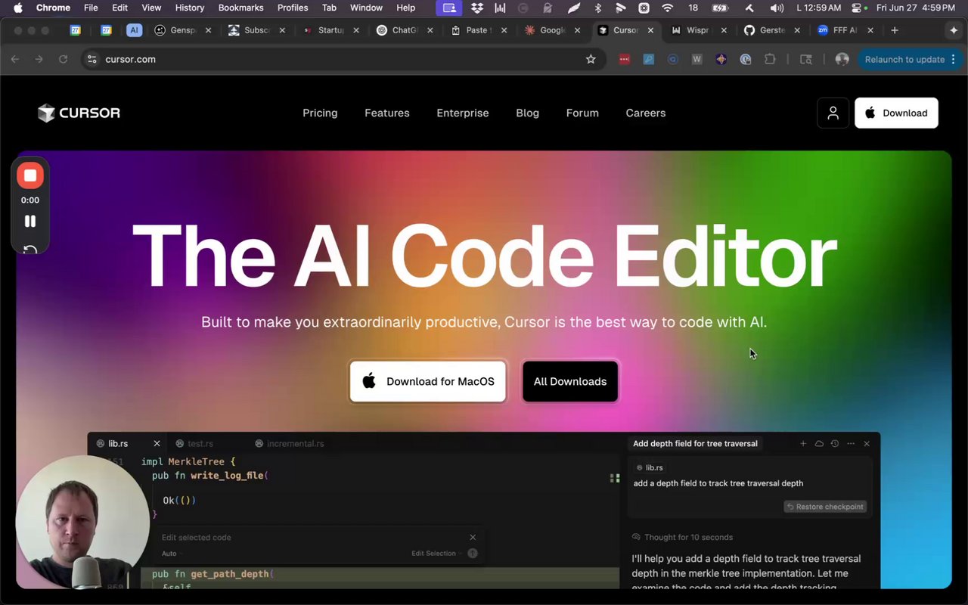Bookmark this page with the star icon
The image size is (968, 605).
click(591, 59)
